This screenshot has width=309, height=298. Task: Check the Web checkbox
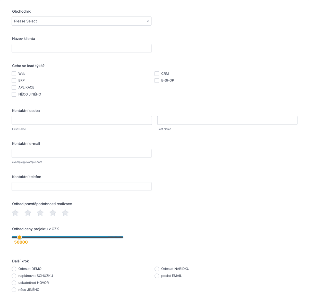14,73
